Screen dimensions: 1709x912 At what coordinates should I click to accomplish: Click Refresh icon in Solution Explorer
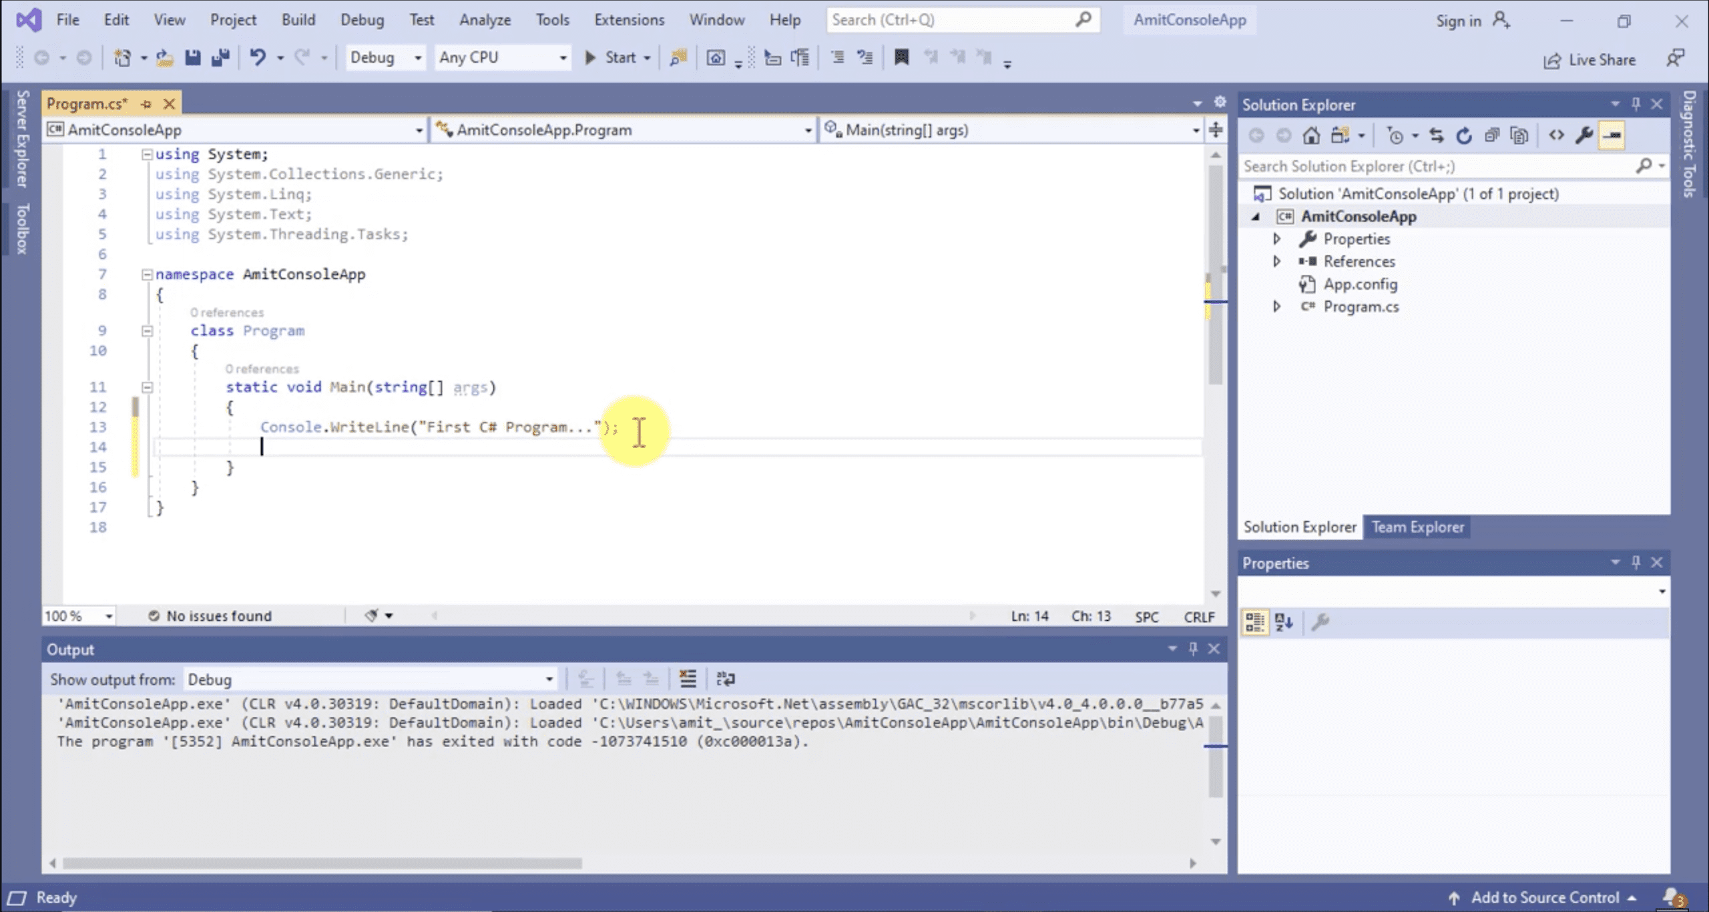point(1463,136)
